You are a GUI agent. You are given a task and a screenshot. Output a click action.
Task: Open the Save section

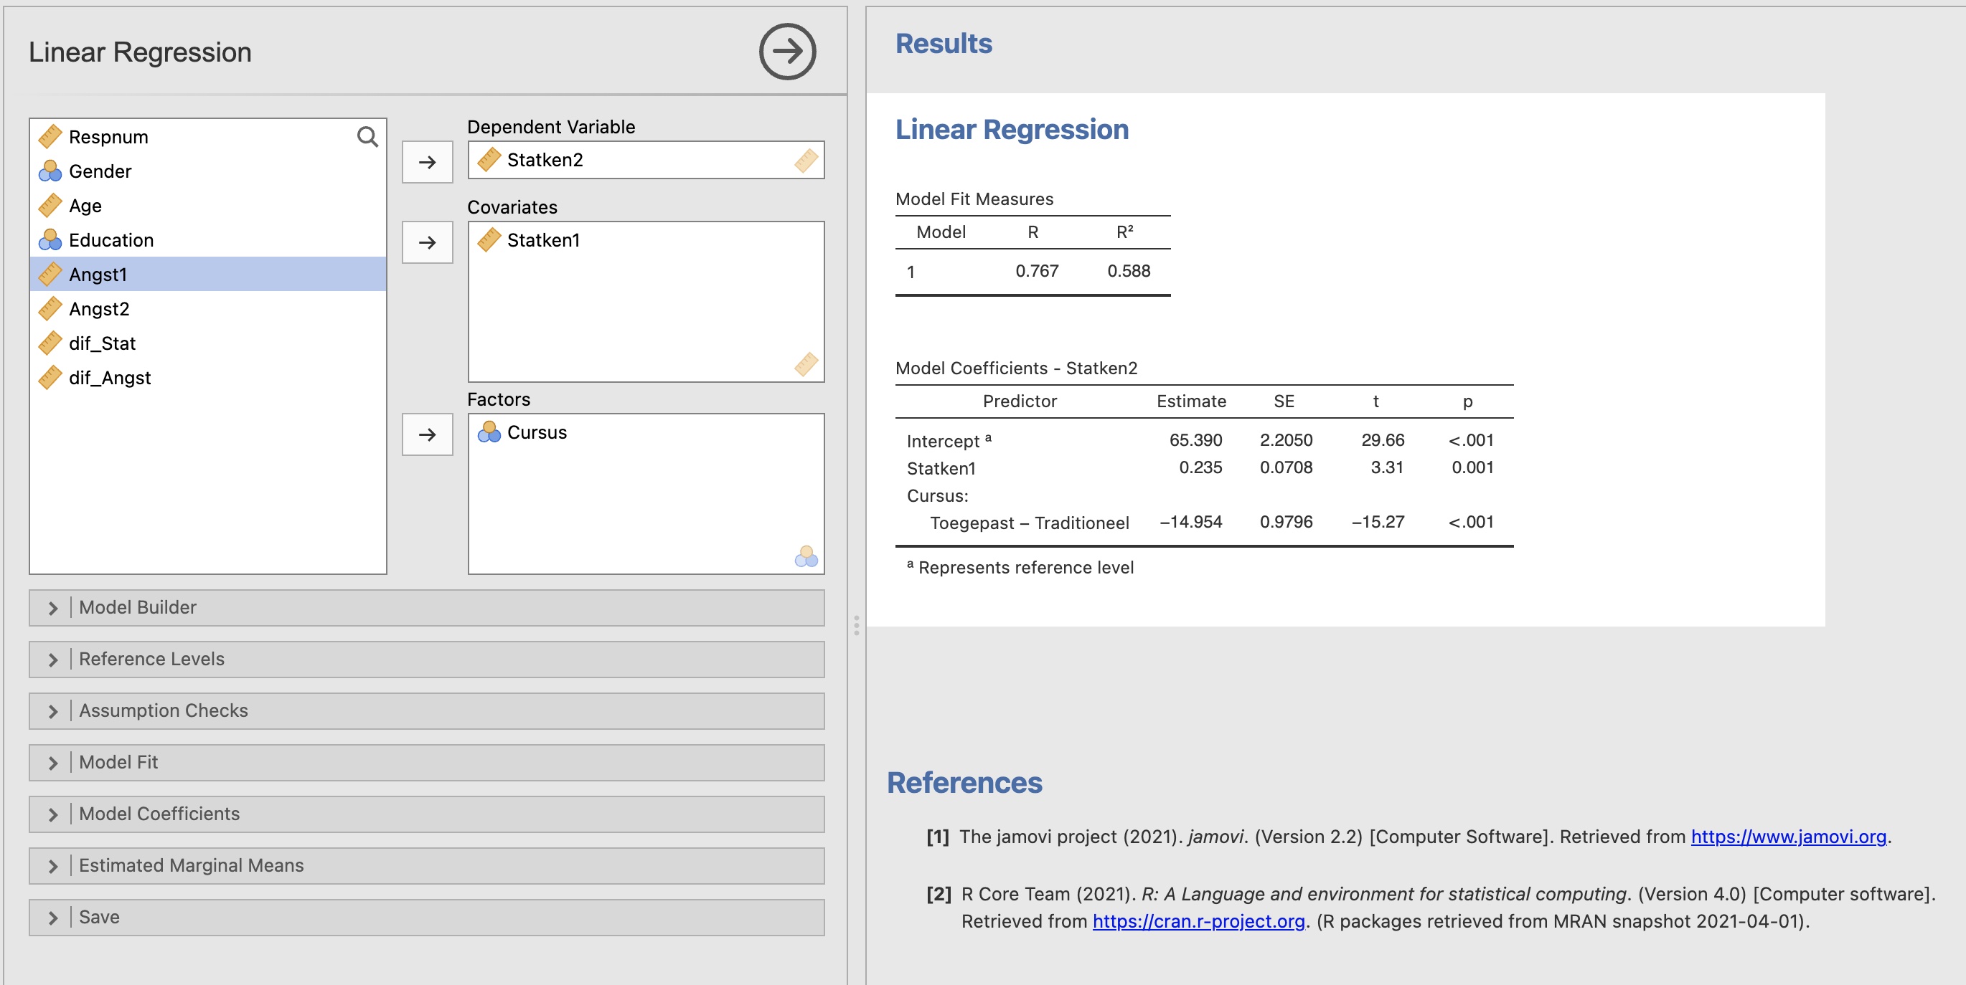click(x=99, y=917)
